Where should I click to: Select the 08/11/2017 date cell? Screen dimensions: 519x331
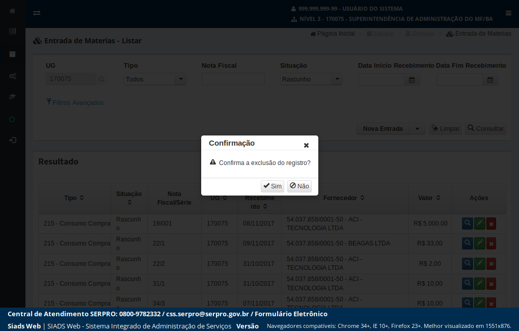pos(259,224)
